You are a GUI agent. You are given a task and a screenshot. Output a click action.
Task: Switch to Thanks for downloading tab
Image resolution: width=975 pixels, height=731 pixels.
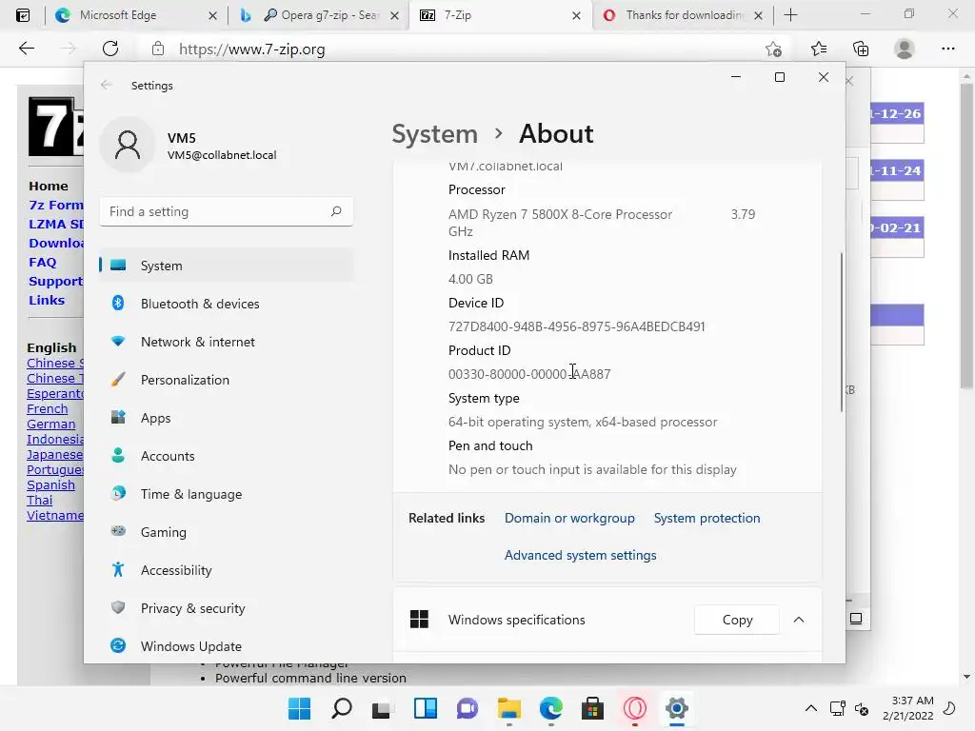(x=683, y=15)
